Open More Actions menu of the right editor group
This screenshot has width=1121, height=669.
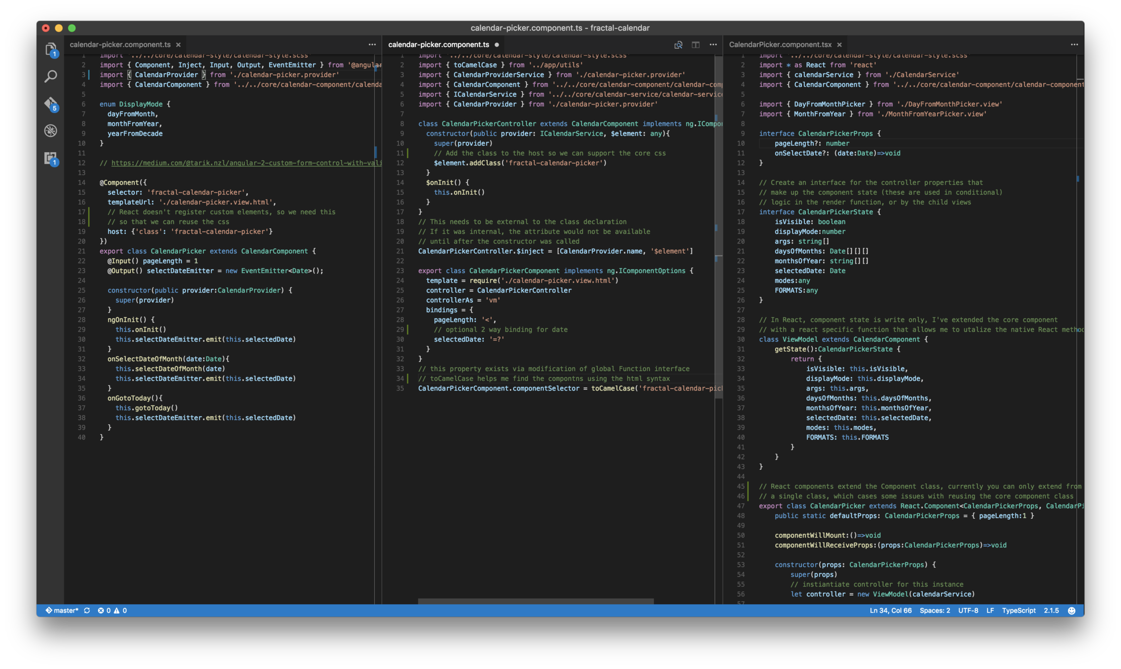1074,45
